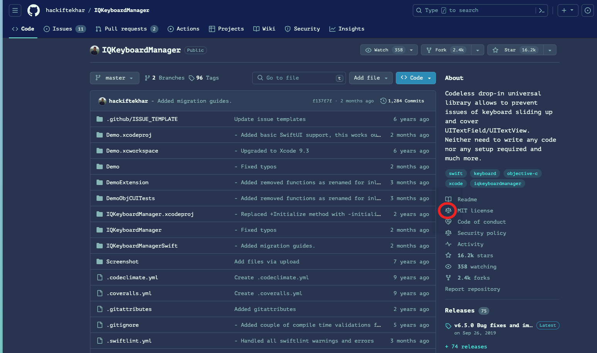This screenshot has height=353, width=597.
Task: Click the history clock icon by 1,284 Commits
Action: pos(383,101)
